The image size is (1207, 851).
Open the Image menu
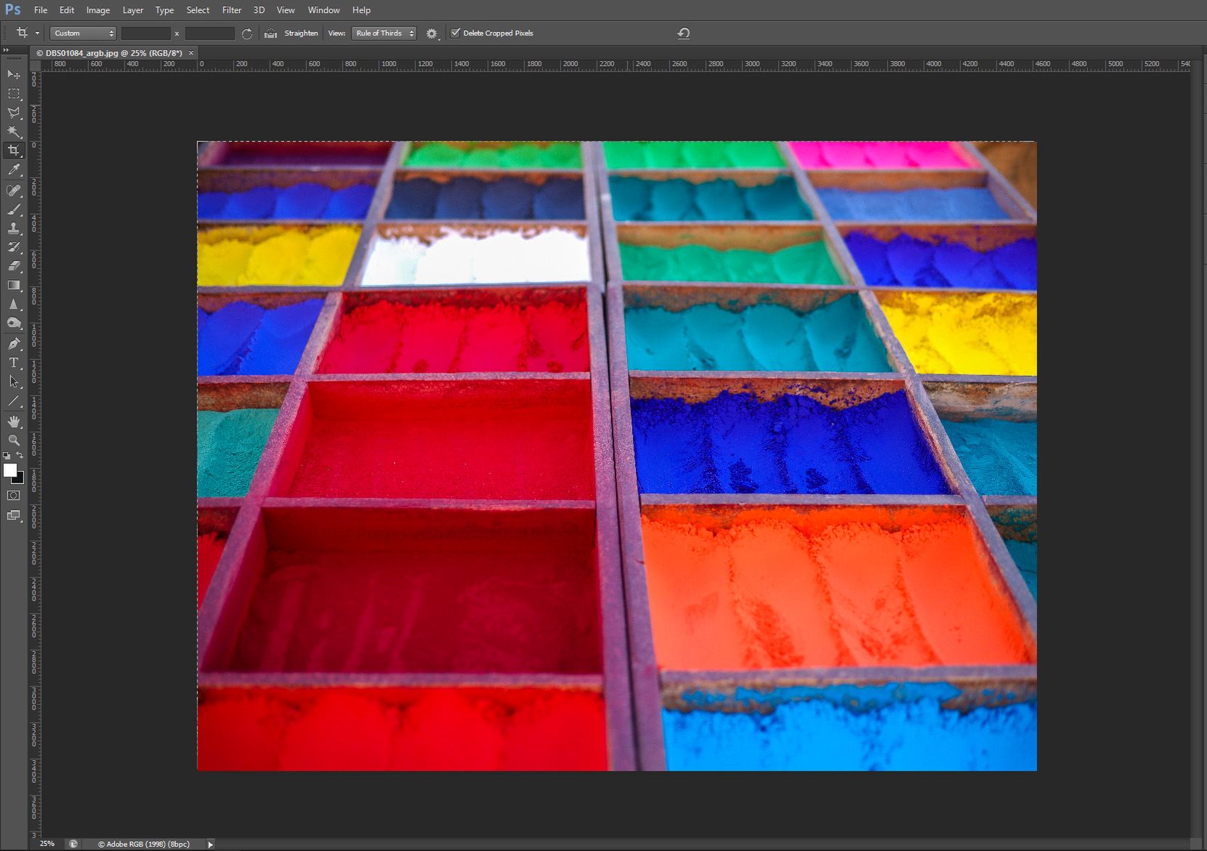[x=98, y=10]
